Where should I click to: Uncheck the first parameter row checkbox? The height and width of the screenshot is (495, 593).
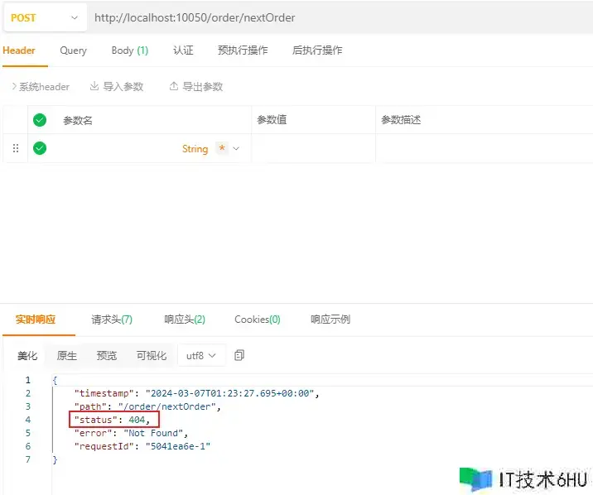pos(40,149)
